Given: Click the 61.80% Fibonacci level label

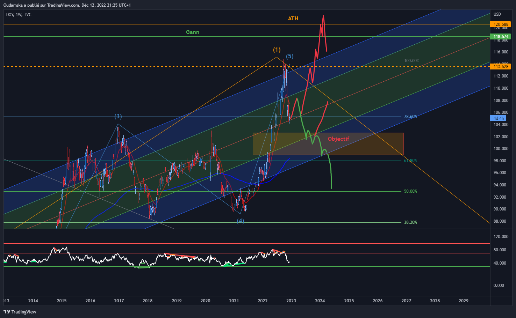Looking at the screenshot, I should coord(410,161).
